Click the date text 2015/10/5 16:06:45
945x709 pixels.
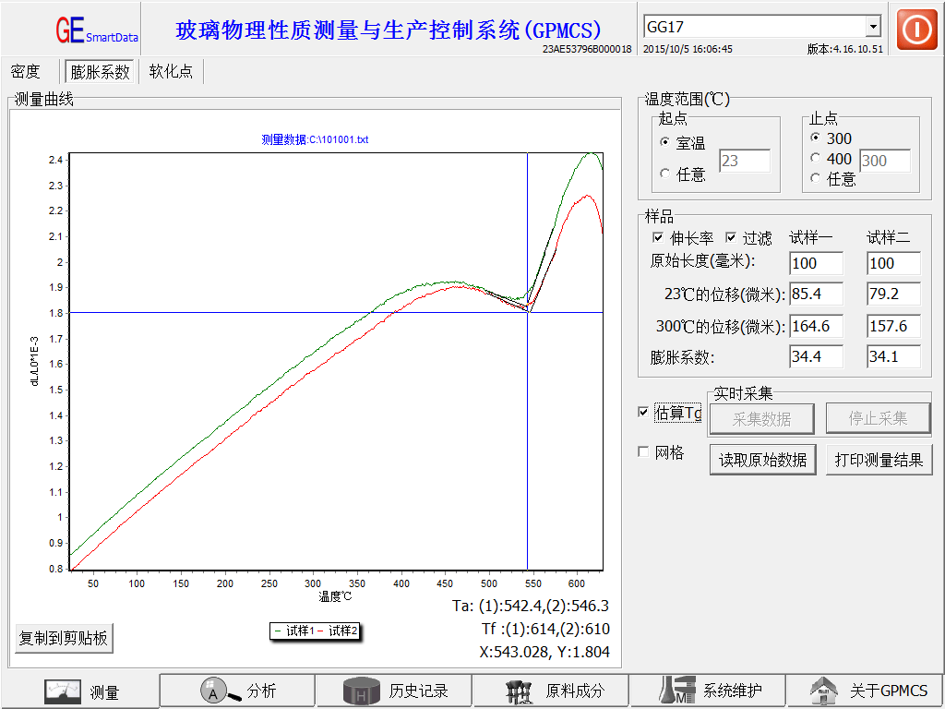[688, 49]
